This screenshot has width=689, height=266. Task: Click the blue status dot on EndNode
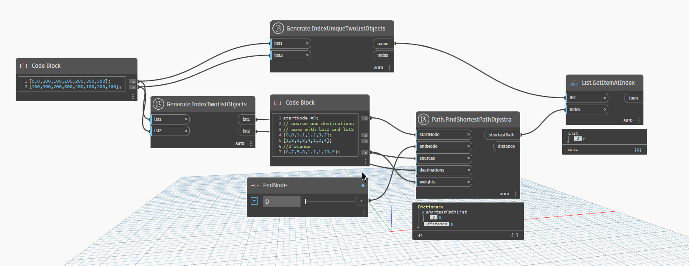coord(363,186)
